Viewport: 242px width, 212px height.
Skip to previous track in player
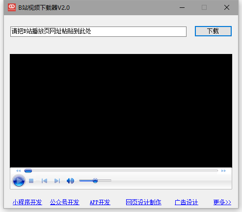[44, 181]
